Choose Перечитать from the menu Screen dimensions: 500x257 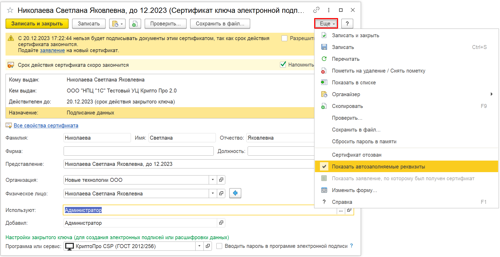(x=406, y=59)
